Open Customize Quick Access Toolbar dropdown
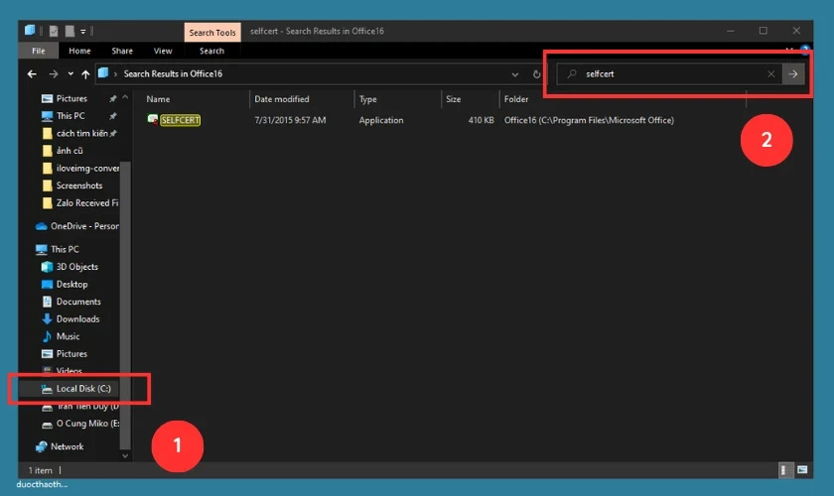Viewport: 834px width, 496px height. [x=83, y=33]
